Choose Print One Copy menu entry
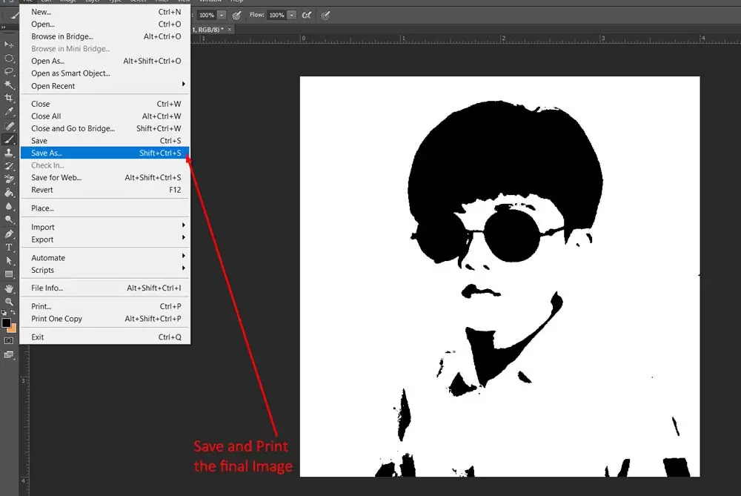The width and height of the screenshot is (741, 496). [x=56, y=319]
